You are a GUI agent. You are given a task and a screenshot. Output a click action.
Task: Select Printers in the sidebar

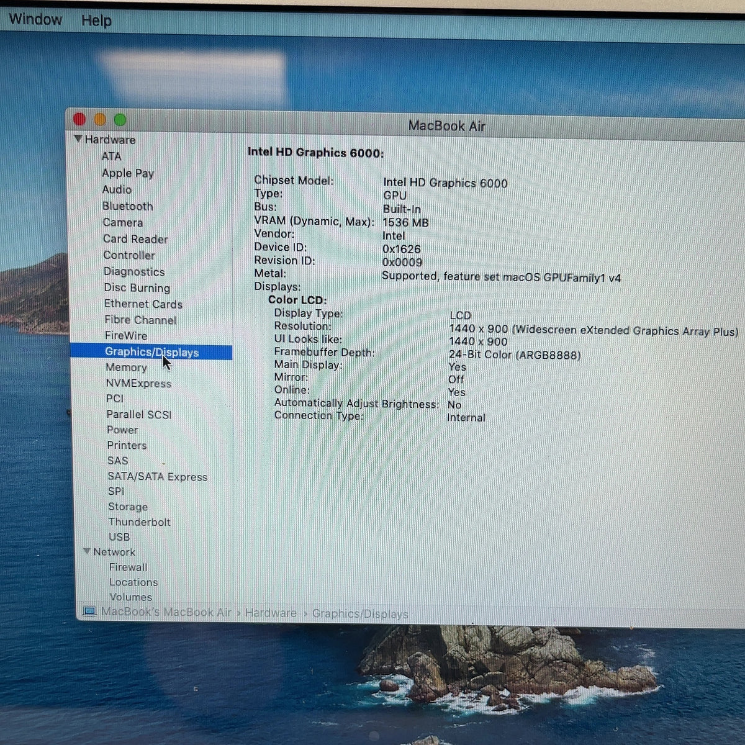[x=127, y=445]
